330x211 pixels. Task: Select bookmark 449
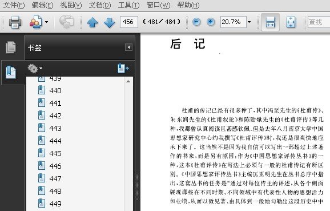55,204
